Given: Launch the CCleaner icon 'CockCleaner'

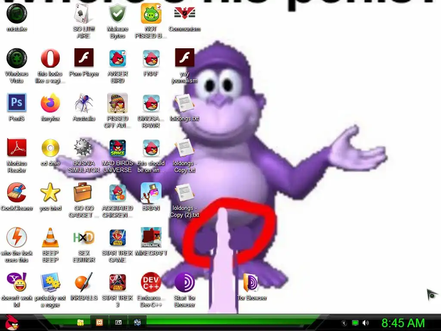Looking at the screenshot, I should [17, 193].
